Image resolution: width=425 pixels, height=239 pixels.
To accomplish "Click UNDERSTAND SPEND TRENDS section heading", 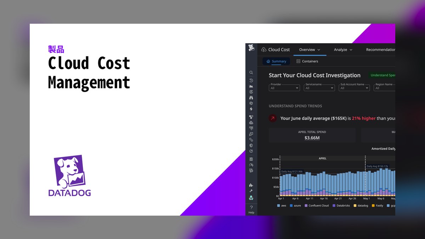I will (x=295, y=106).
